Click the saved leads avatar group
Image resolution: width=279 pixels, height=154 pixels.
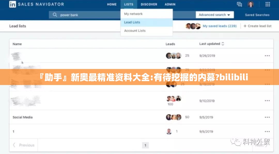[193, 26]
